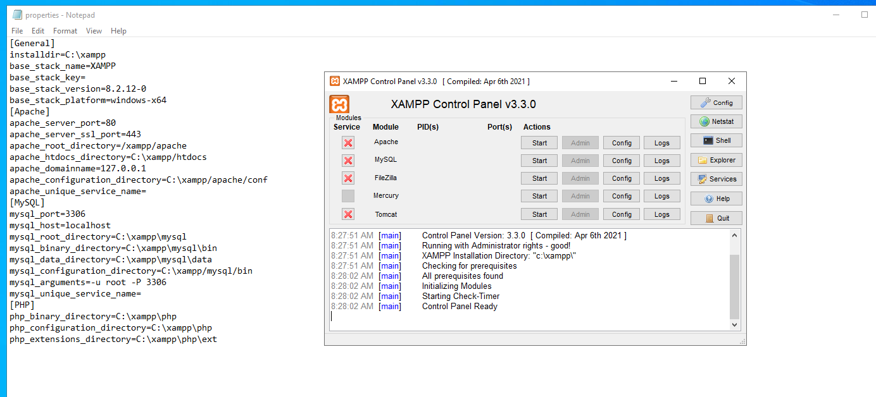Start the Mercury module
Viewport: 876px width, 397px height.
coord(539,196)
